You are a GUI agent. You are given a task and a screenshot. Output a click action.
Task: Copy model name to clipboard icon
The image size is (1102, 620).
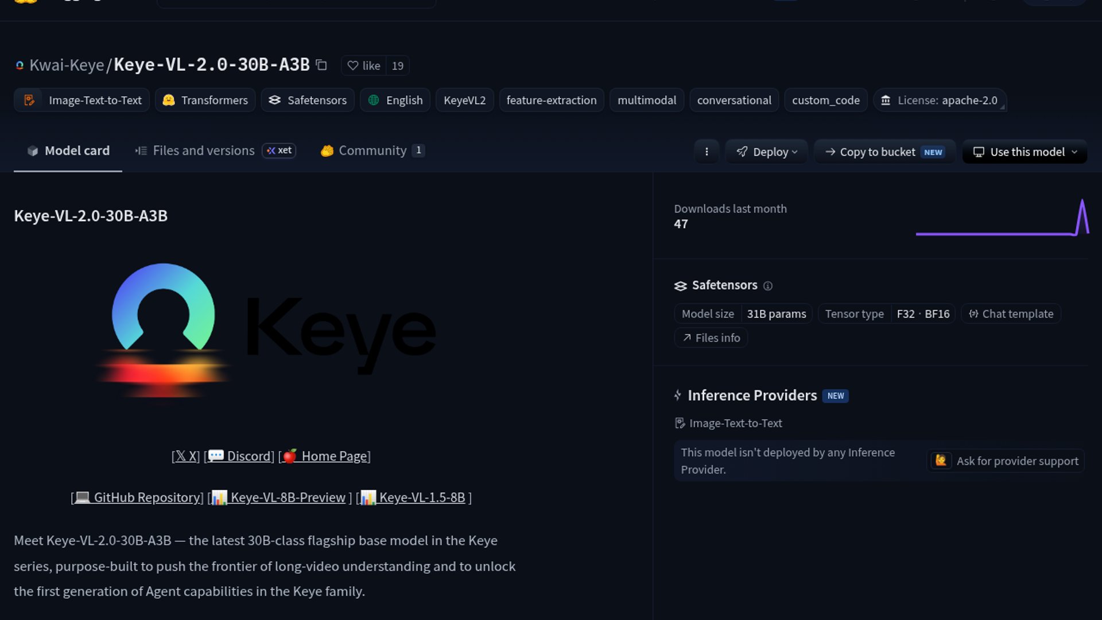[x=321, y=65]
